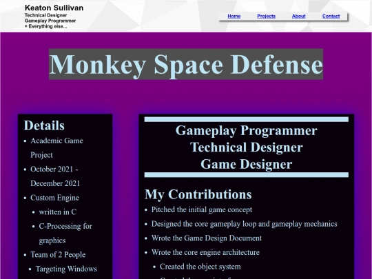Select 'Wrote the core engine architecture' item
Screen dimensions: 372x279
[205, 252]
